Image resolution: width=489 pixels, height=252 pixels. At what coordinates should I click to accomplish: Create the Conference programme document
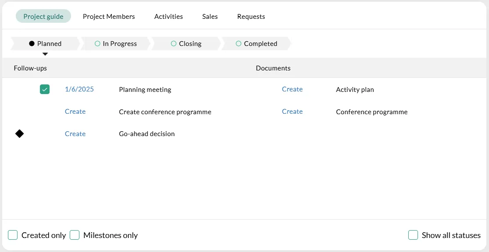click(292, 112)
